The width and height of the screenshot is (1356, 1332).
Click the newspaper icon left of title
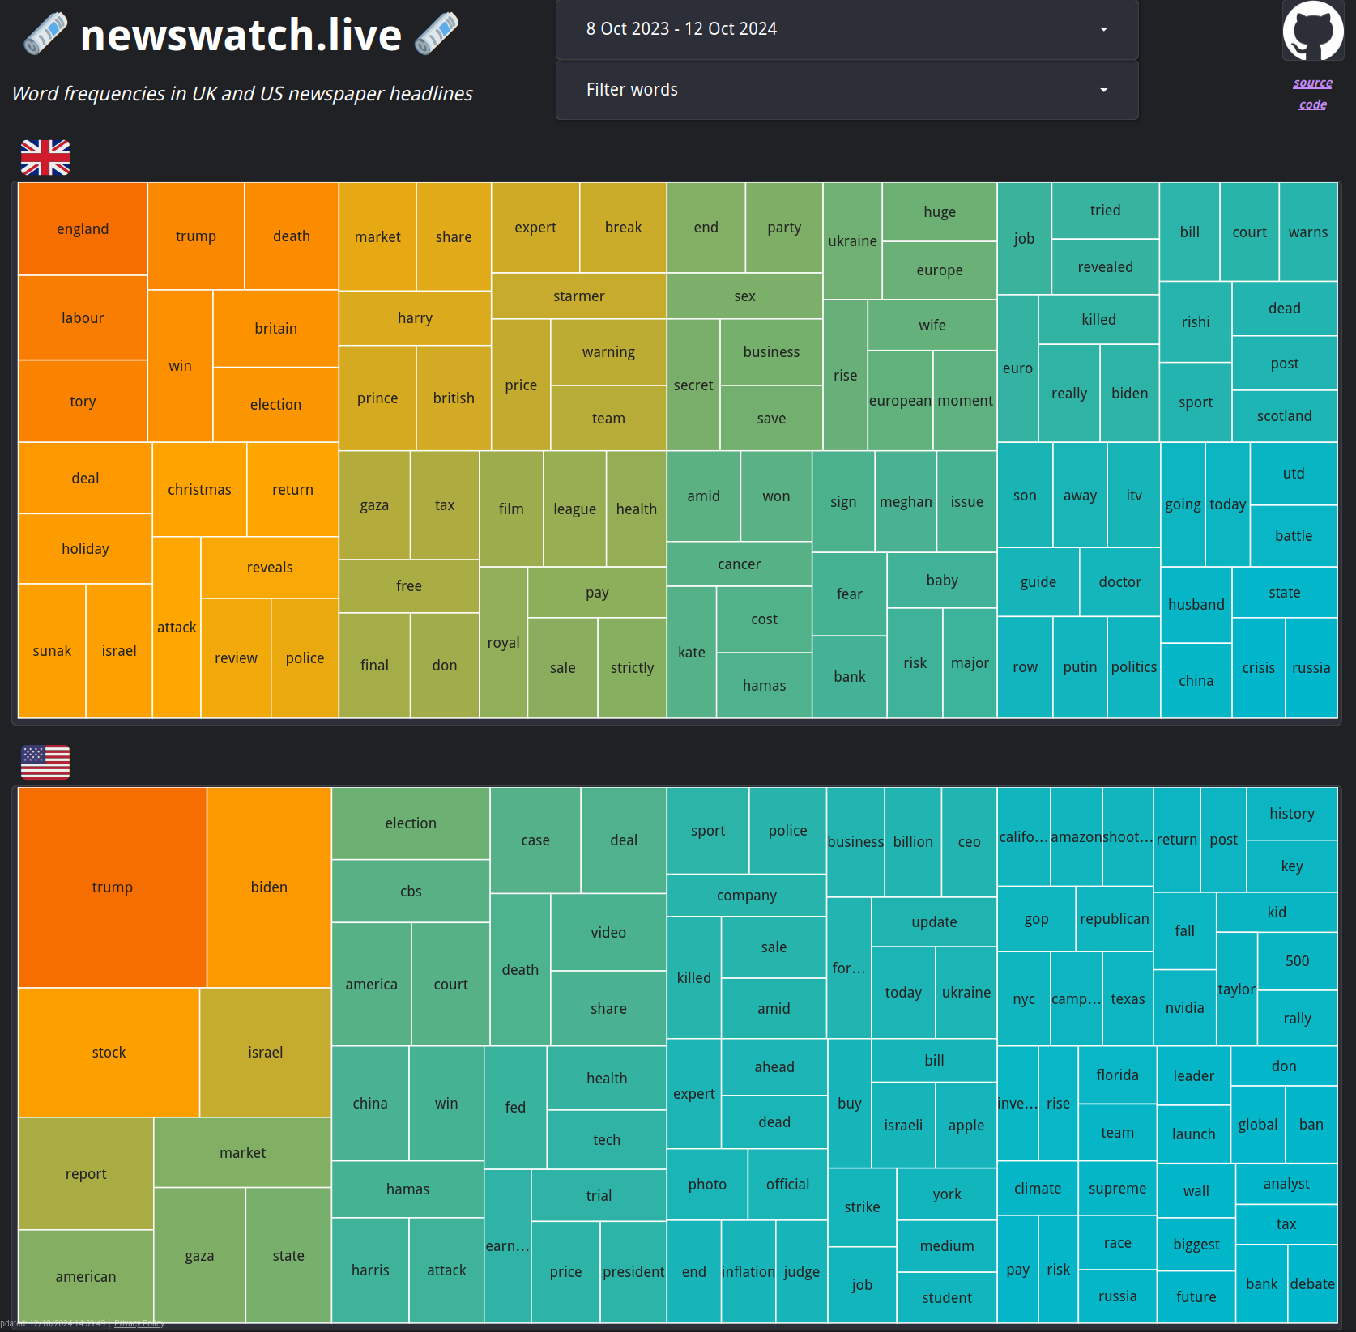(x=45, y=34)
